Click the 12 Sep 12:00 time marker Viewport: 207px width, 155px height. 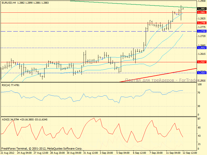[190, 153]
